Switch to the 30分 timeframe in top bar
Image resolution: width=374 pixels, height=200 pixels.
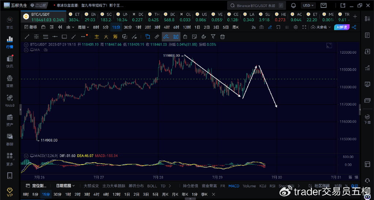[x=127, y=27]
